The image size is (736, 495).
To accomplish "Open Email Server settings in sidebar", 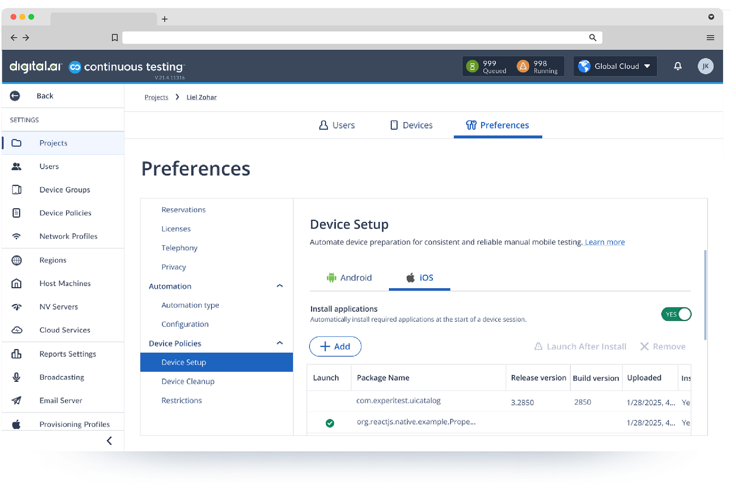I will (x=61, y=401).
